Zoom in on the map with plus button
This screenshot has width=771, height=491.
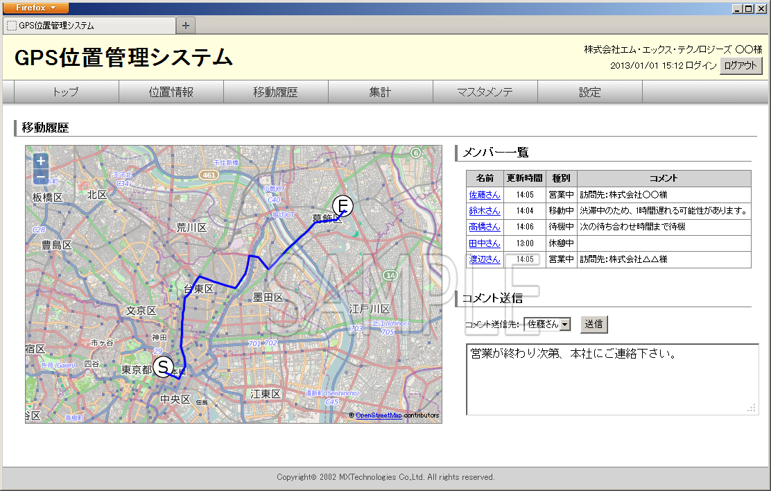[x=41, y=161]
